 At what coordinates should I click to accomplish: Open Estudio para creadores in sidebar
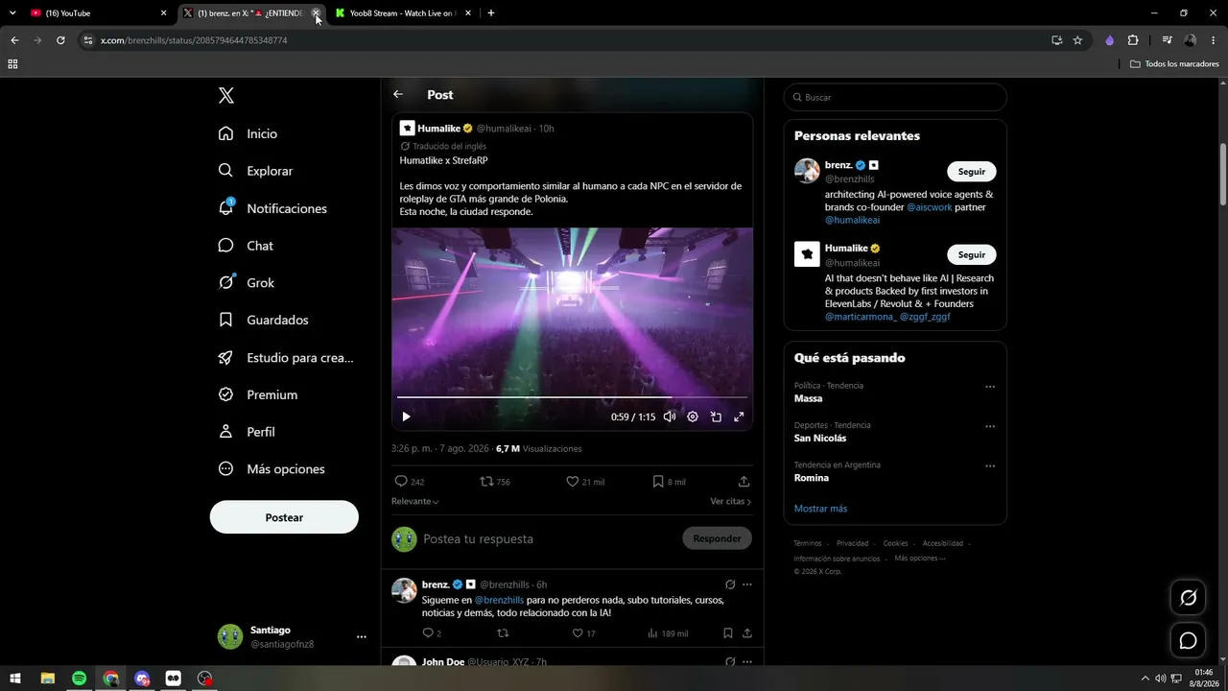point(286,357)
